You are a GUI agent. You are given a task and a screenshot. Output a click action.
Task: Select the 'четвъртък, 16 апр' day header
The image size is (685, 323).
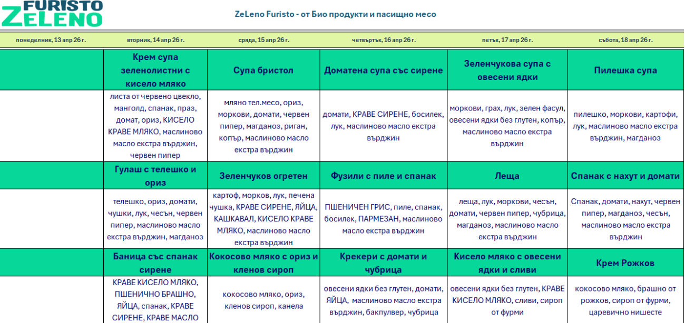(x=384, y=39)
